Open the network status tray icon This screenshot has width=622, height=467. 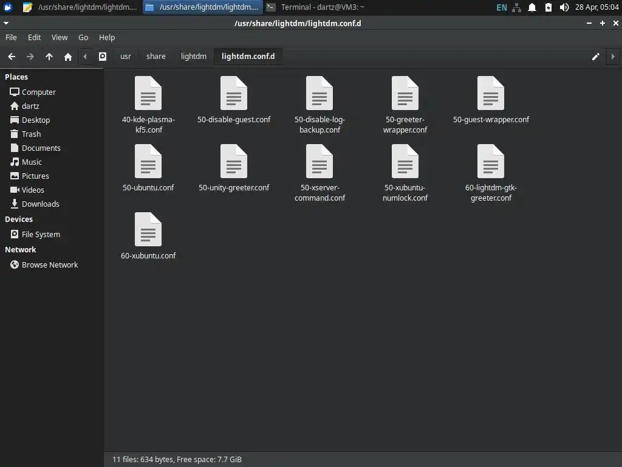coord(516,7)
